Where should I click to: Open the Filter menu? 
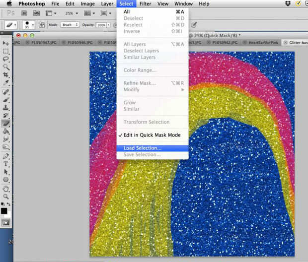[x=145, y=3]
